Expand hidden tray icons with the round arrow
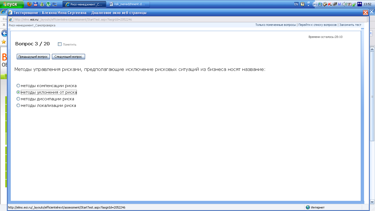 [x=315, y=4]
